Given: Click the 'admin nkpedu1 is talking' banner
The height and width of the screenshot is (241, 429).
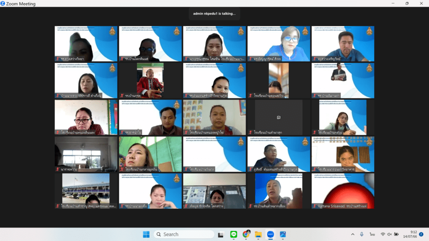Looking at the screenshot, I should click(214, 14).
